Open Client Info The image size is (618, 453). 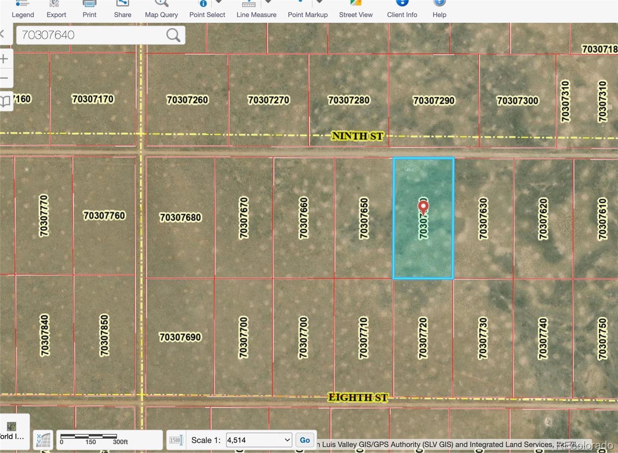(402, 10)
